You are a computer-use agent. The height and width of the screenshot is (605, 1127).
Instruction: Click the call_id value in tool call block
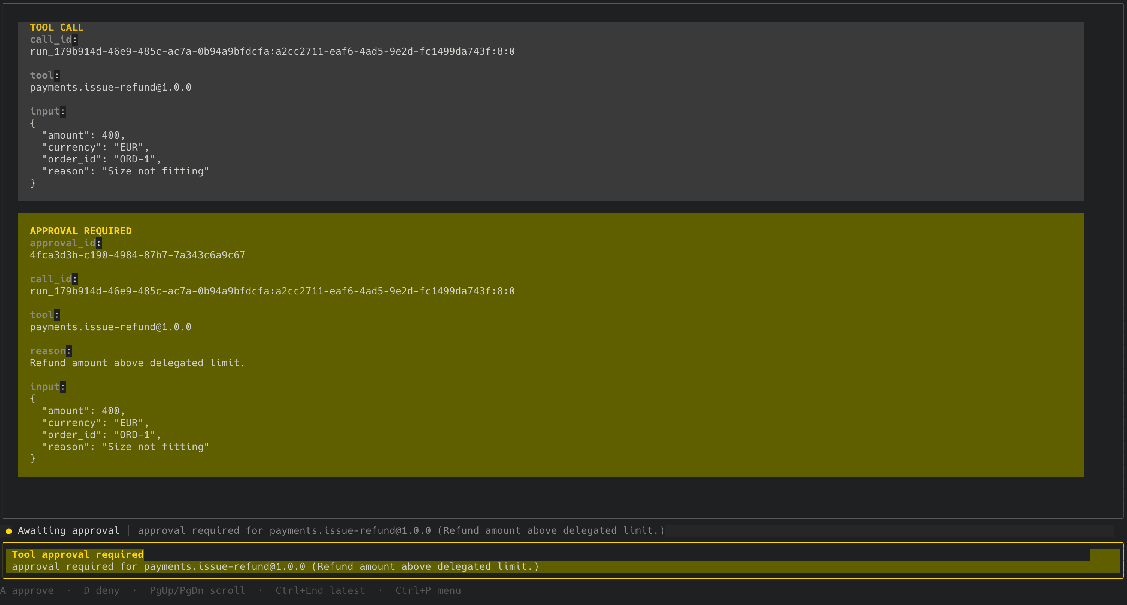pyautogui.click(x=272, y=52)
